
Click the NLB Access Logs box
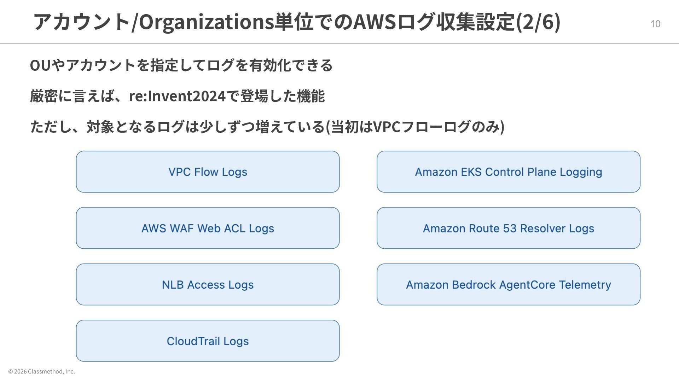[208, 284]
